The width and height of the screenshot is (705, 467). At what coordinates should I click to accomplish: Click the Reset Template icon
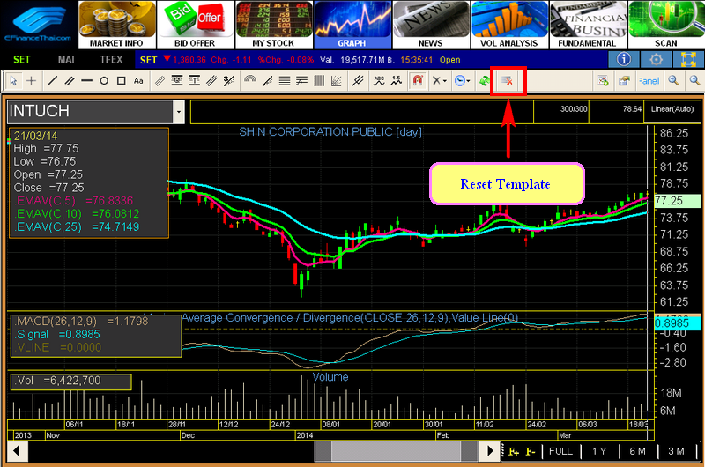click(508, 81)
